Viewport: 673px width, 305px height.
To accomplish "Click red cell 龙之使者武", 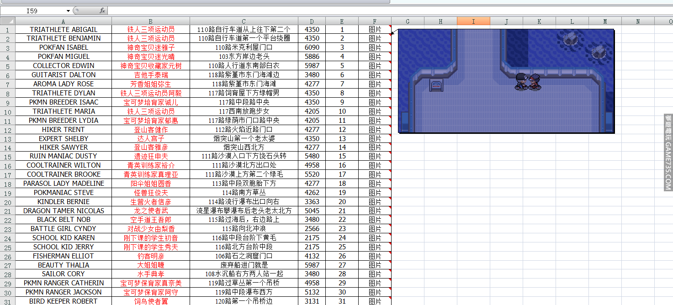I will (x=151, y=211).
